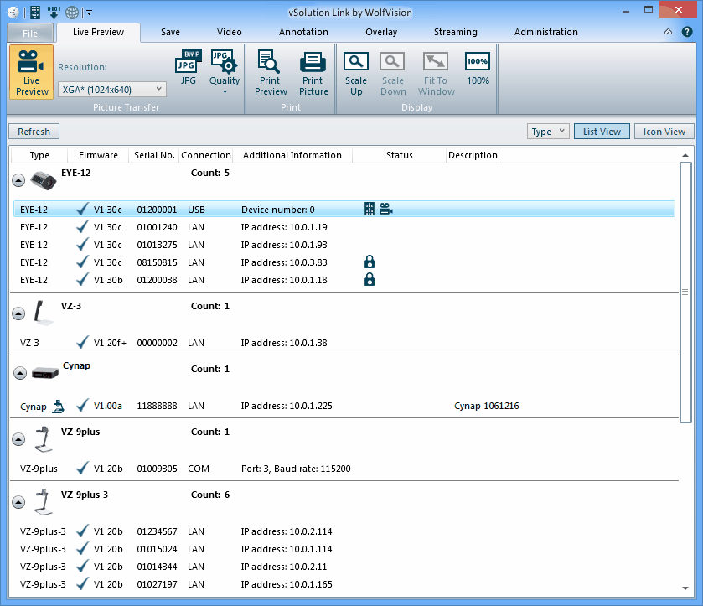Open Quality dropdown arrow
703x606 pixels.
pos(225,92)
